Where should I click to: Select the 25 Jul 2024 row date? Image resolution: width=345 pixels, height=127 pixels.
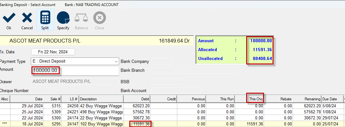(x=32, y=112)
